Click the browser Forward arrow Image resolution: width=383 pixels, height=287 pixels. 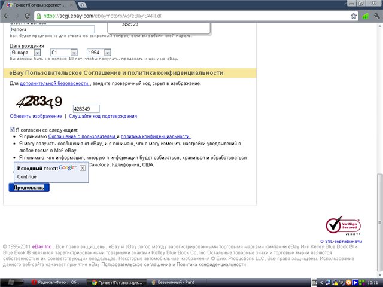click(x=17, y=16)
